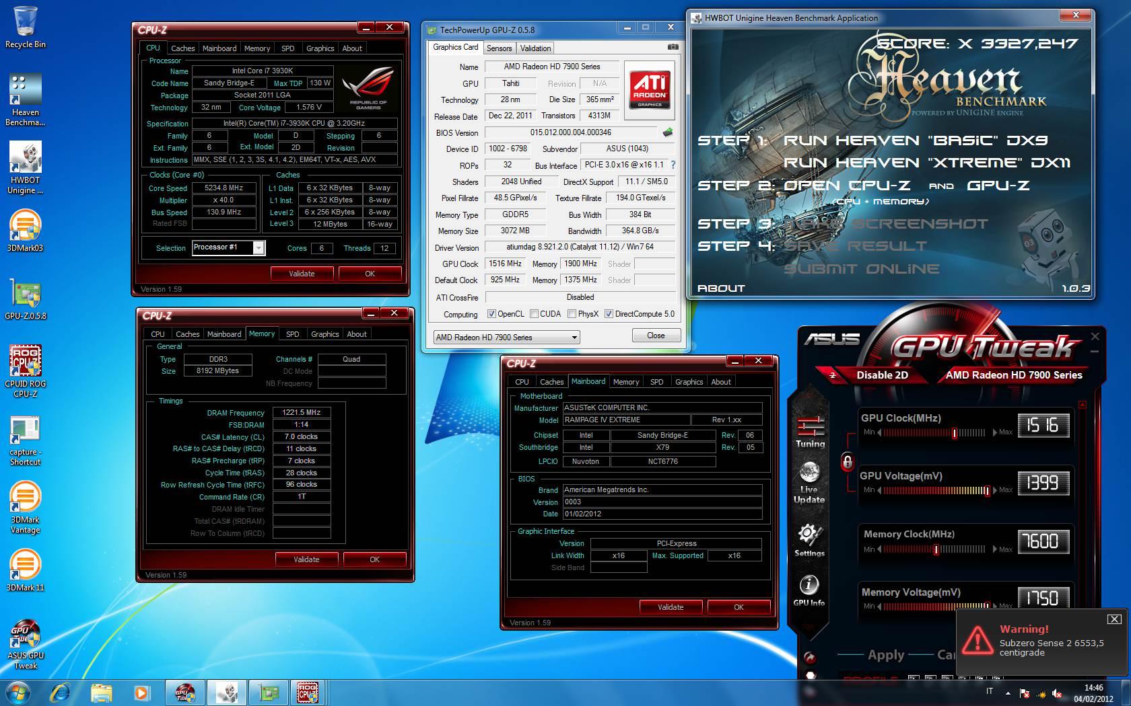Screen dimensions: 1131x706
Task: Toggle the CUDA checkbox in GPU-Z
Action: [x=534, y=314]
